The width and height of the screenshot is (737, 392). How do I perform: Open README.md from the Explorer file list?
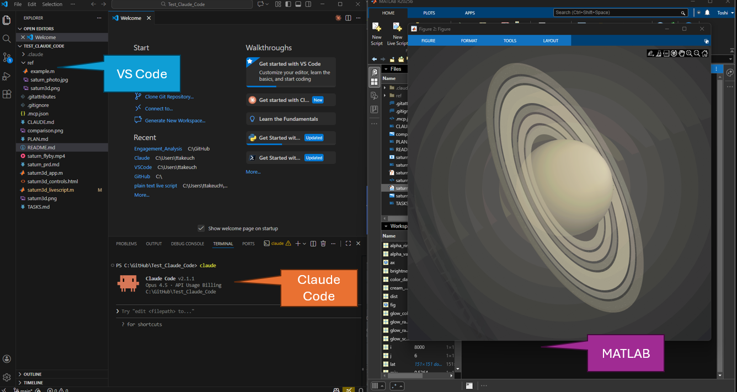[41, 147]
